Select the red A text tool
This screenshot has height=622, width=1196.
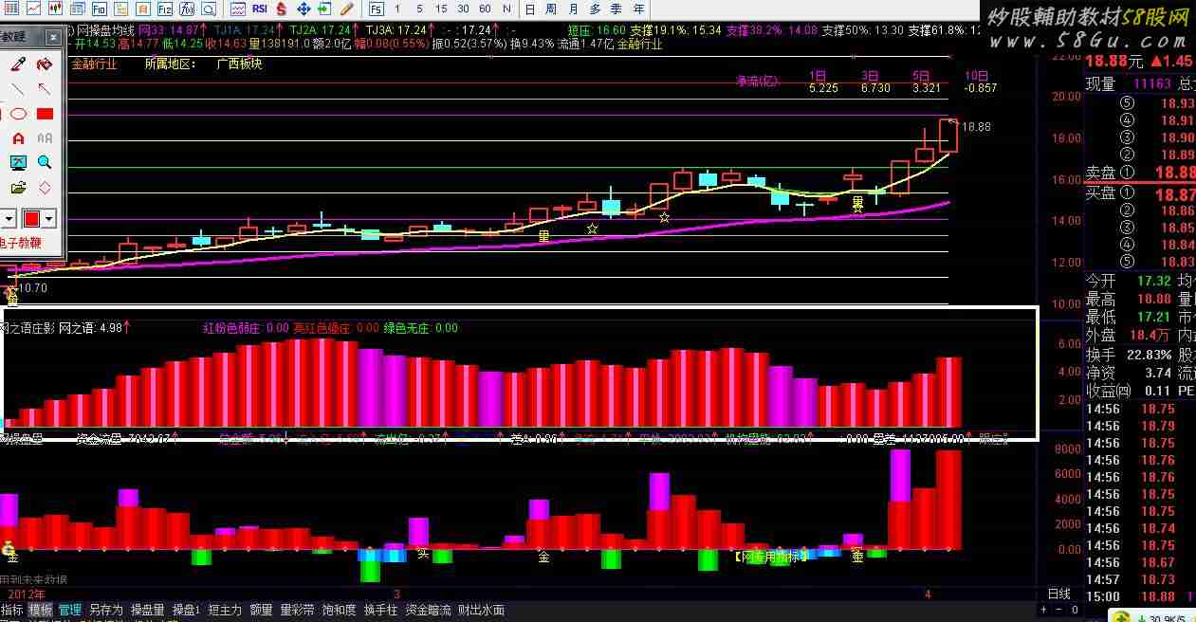[x=17, y=138]
